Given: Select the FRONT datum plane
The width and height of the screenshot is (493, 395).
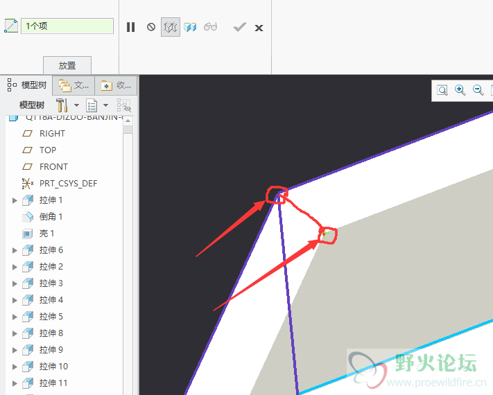Looking at the screenshot, I should tap(53, 167).
